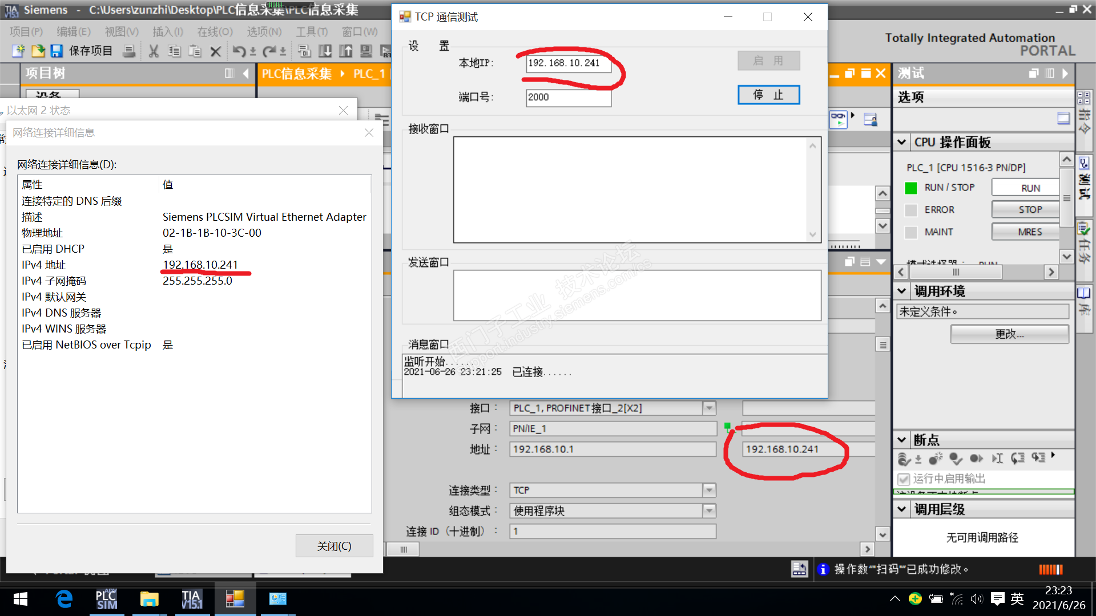
Task: Click the monitoring glasses icon
Action: pos(838,119)
